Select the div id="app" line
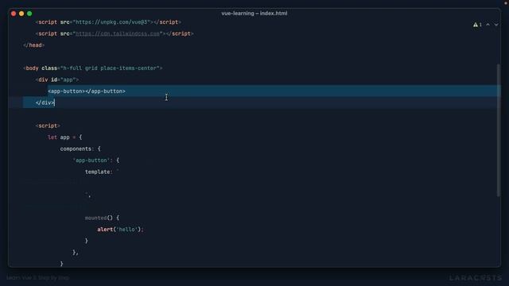The width and height of the screenshot is (509, 286). (57, 79)
